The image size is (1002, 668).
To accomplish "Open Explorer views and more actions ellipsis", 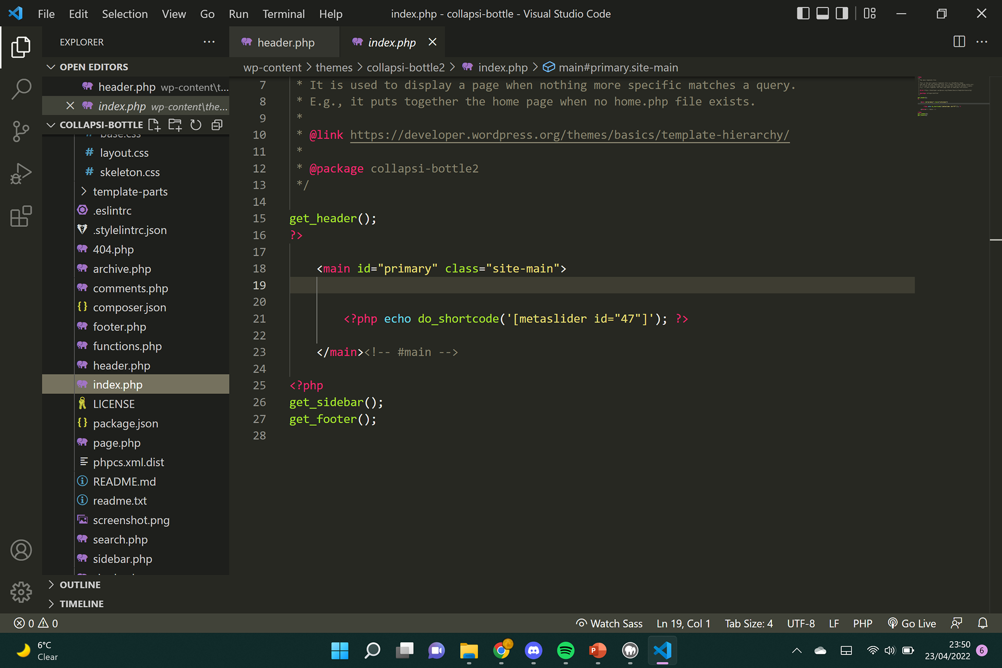I will [x=209, y=42].
